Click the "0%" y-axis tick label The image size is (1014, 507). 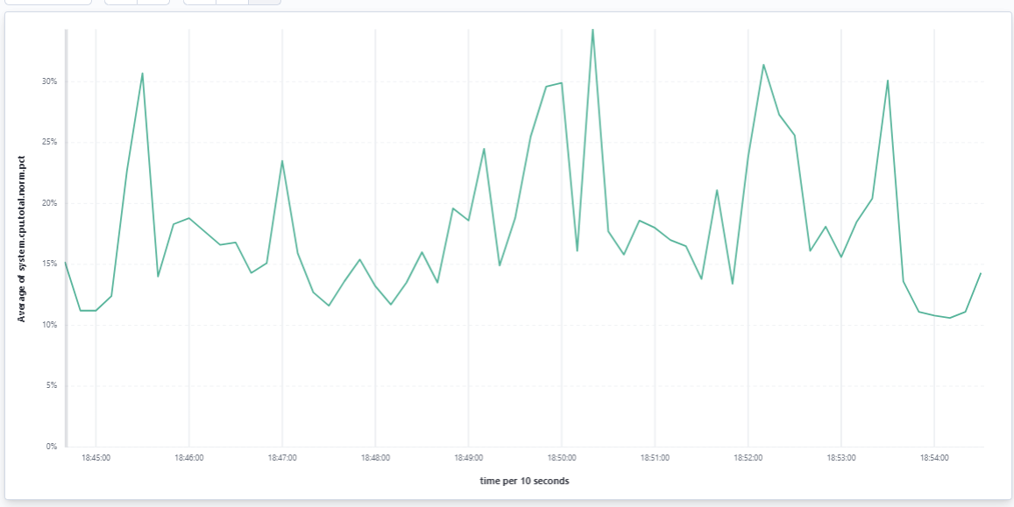(x=53, y=447)
